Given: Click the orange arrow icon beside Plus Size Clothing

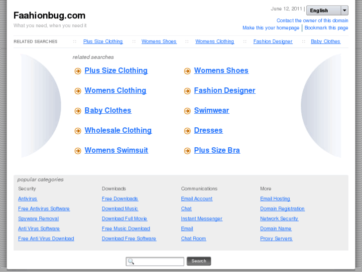Looking at the screenshot, I should pyautogui.click(x=78, y=71).
